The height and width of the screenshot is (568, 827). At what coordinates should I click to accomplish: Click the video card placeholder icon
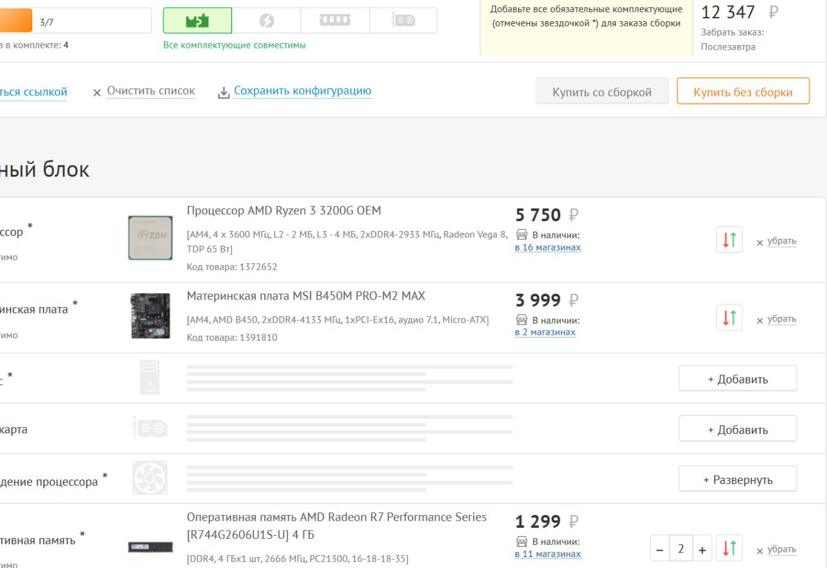[x=150, y=428]
